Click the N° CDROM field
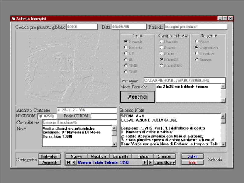 47,116
